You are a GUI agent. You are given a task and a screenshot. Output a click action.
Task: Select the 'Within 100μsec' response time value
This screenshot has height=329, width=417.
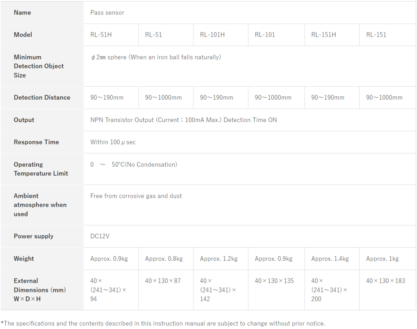pos(113,142)
